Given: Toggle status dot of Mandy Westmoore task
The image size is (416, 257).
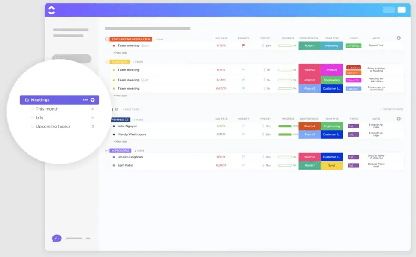Looking at the screenshot, I should pos(114,134).
